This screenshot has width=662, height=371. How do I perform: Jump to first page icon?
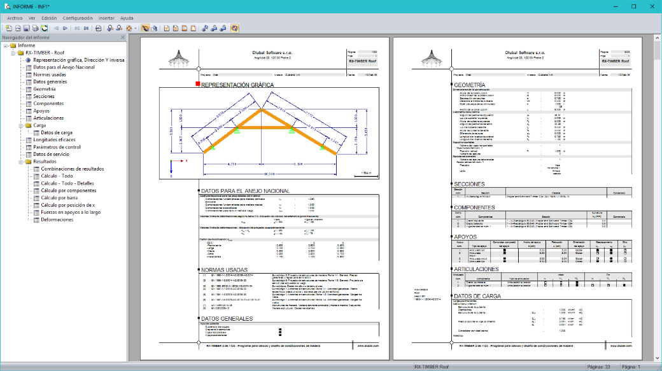77,28
